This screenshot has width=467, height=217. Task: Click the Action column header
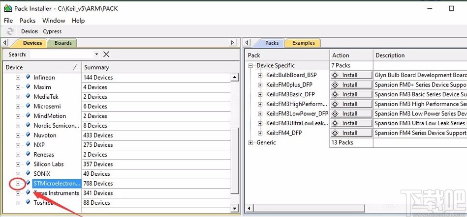tap(351, 55)
